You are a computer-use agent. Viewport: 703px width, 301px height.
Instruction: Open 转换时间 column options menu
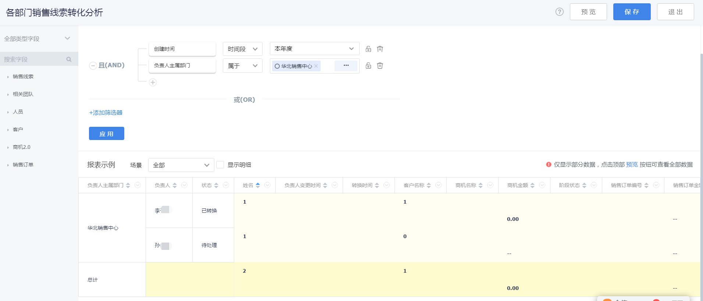point(387,185)
